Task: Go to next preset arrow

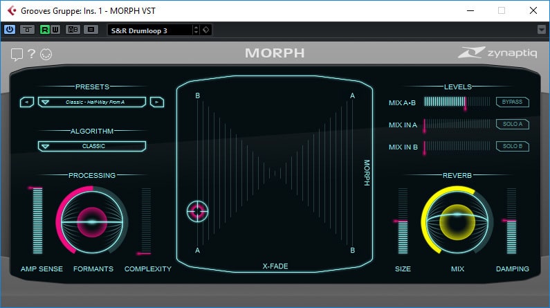Action: pyautogui.click(x=157, y=102)
